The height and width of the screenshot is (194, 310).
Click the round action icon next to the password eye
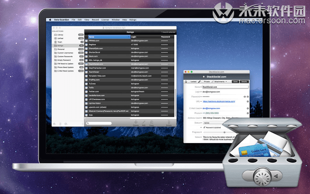coord(248,97)
